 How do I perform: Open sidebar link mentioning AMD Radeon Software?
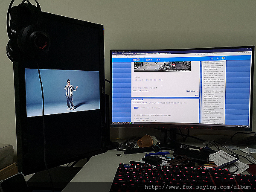(214, 113)
